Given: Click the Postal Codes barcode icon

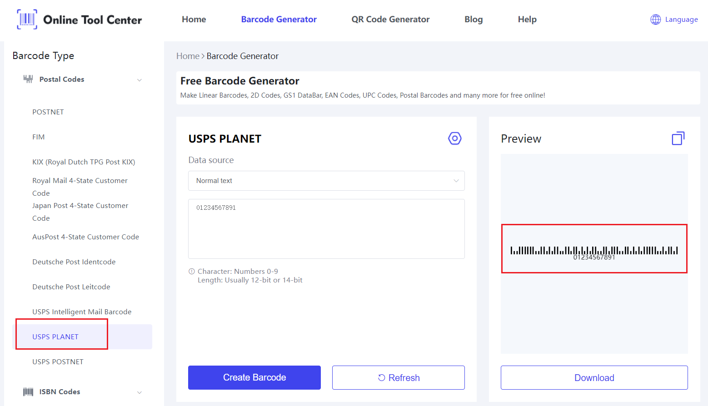Looking at the screenshot, I should coord(28,79).
